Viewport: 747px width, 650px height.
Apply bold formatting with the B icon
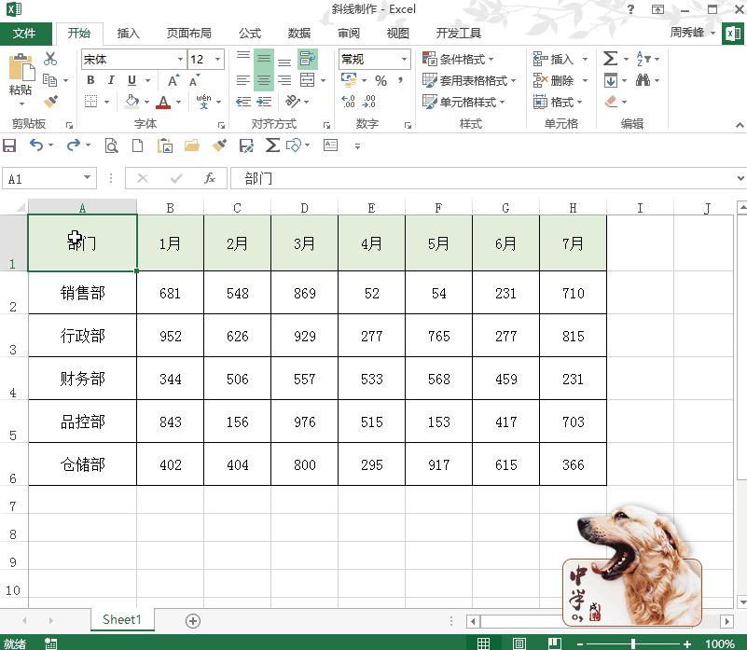click(90, 79)
